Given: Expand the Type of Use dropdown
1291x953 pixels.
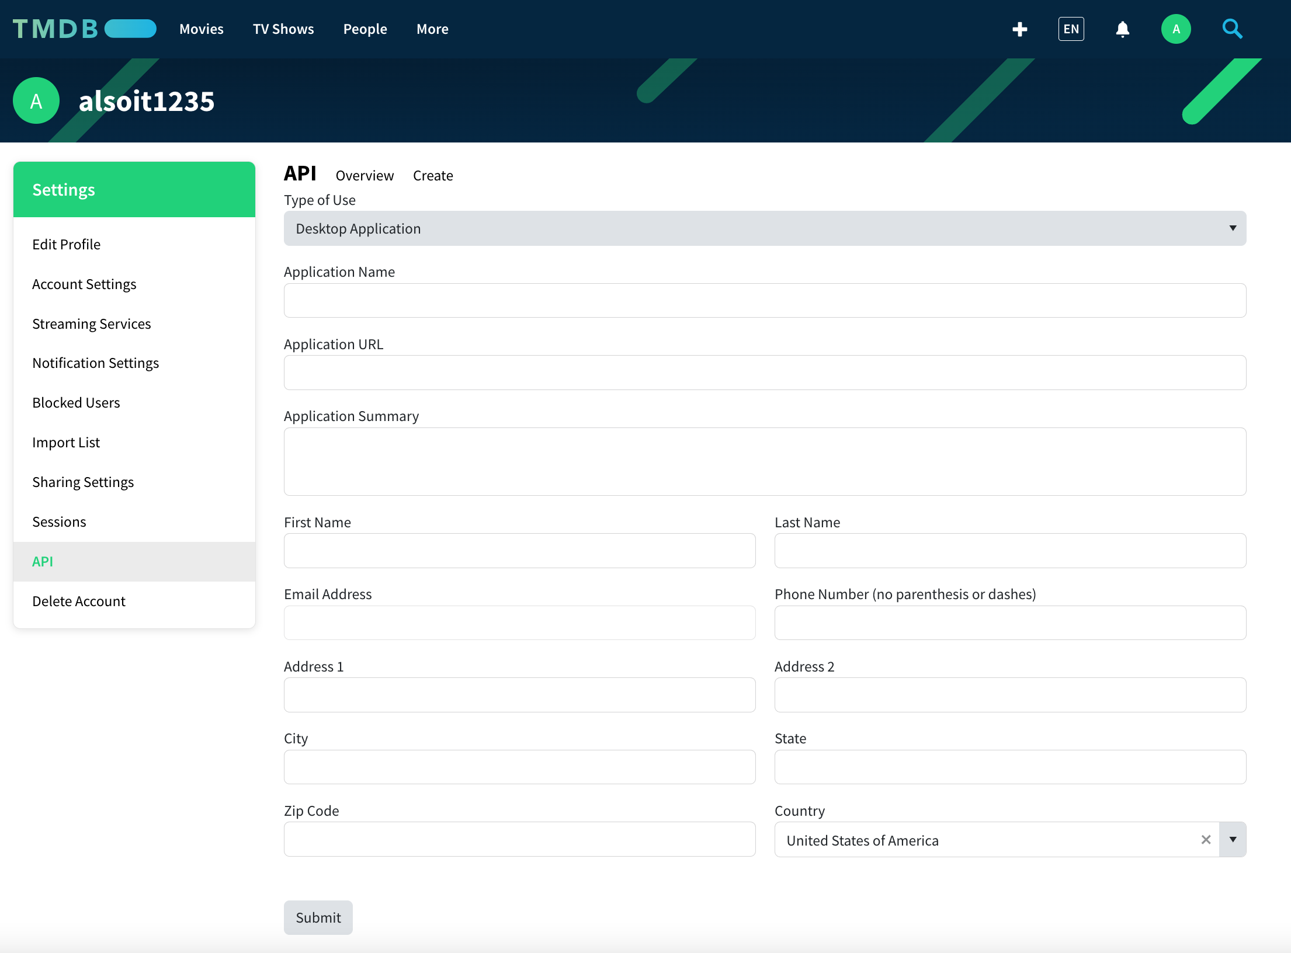Looking at the screenshot, I should point(765,228).
